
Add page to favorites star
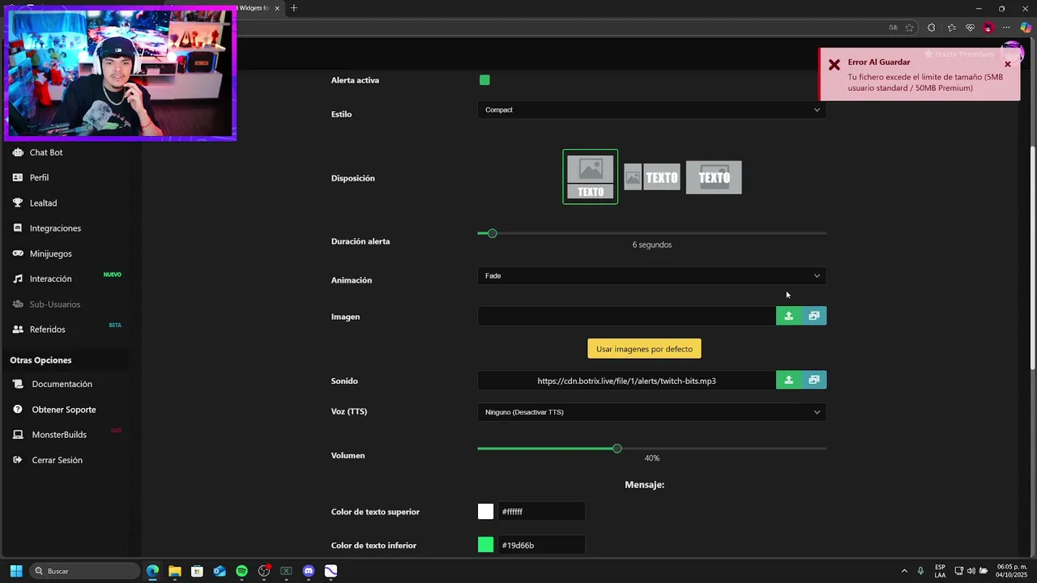pos(910,28)
